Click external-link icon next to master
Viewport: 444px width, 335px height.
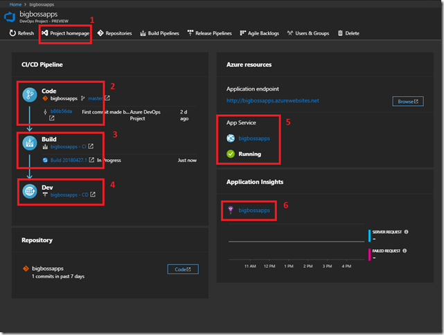click(x=107, y=98)
